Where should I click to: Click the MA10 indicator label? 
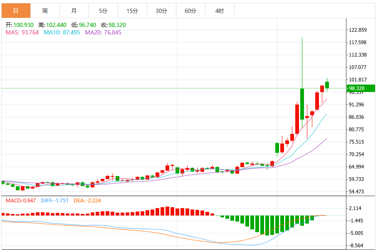(x=62, y=32)
